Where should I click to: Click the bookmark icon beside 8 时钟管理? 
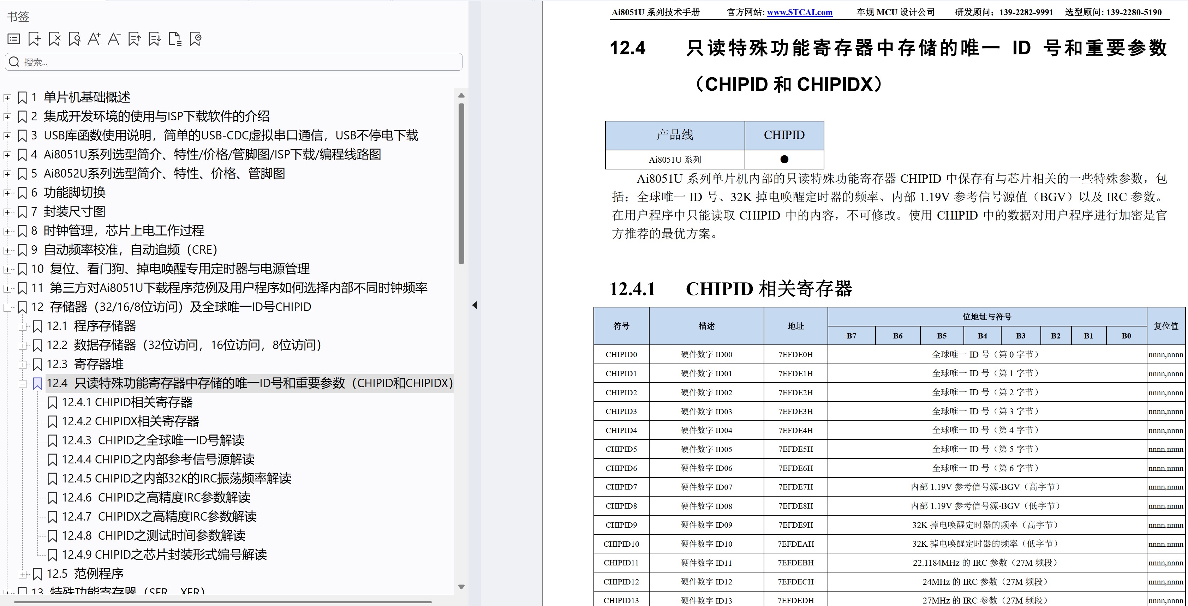click(x=22, y=231)
